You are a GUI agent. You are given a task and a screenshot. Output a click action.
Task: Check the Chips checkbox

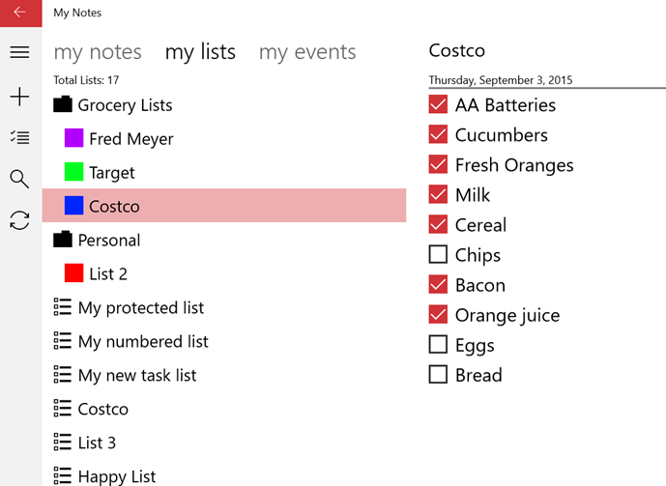[x=438, y=254]
